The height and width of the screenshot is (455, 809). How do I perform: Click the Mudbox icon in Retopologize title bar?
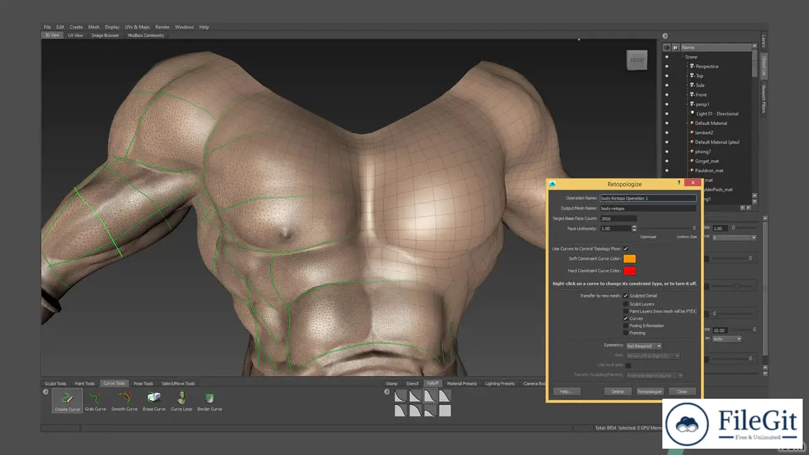click(x=553, y=184)
